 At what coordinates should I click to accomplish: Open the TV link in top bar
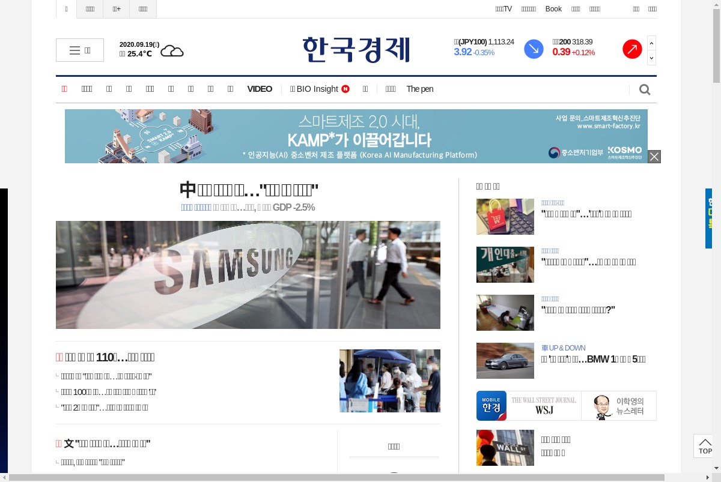503,9
